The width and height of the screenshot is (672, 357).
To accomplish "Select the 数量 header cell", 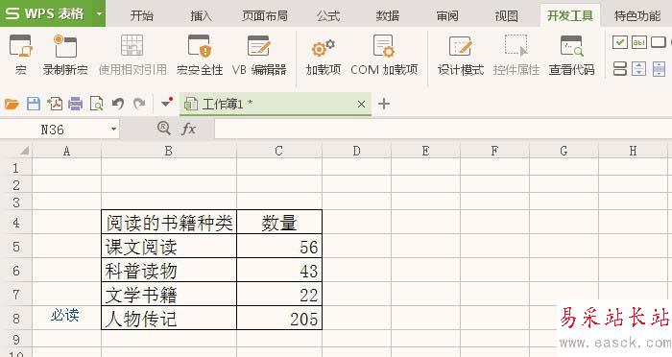I will pyautogui.click(x=279, y=222).
